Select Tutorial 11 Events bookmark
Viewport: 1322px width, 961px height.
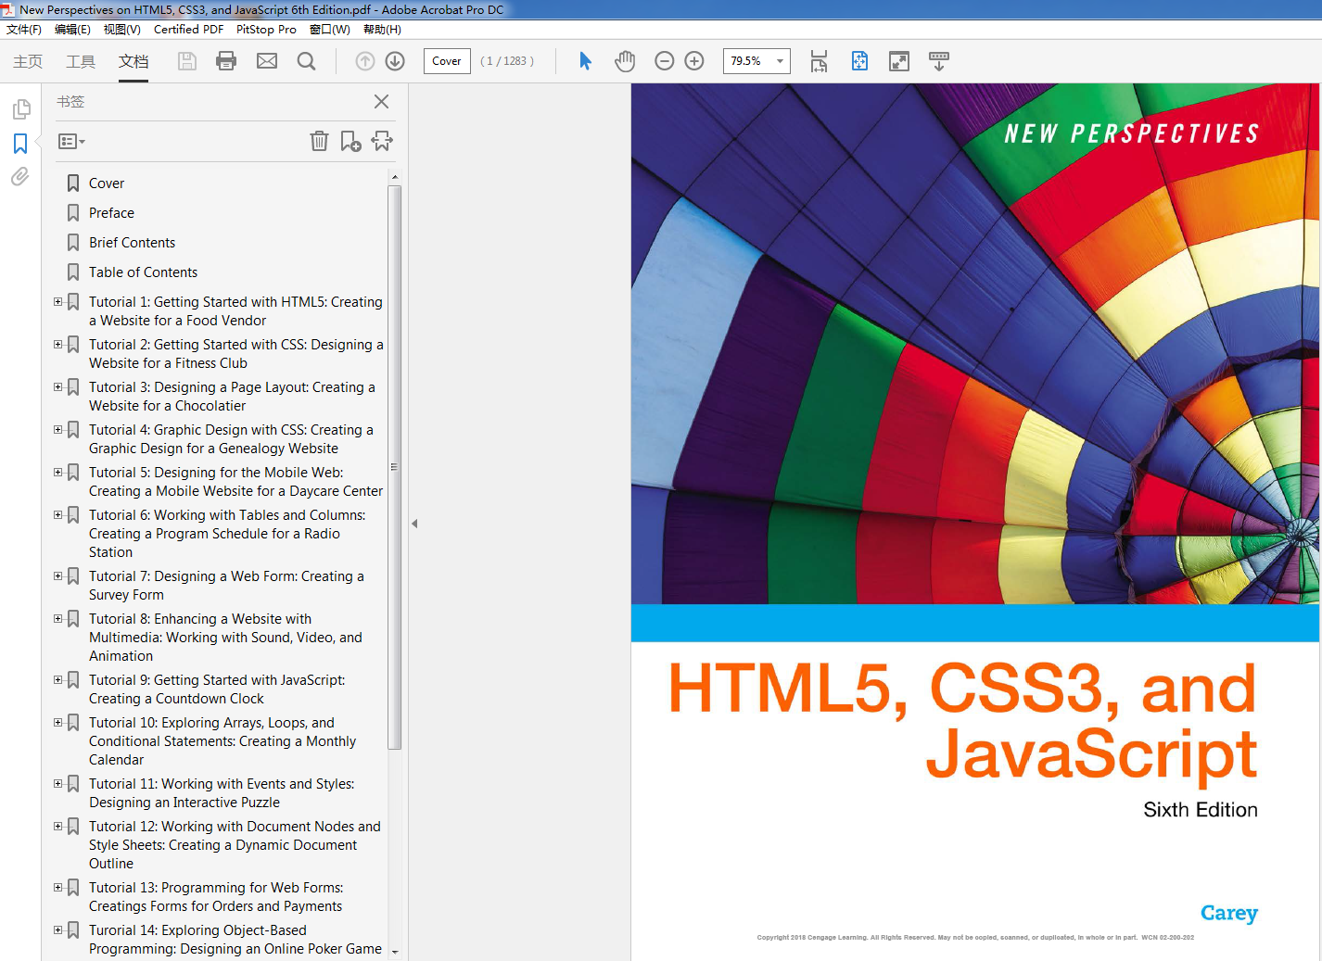222,793
